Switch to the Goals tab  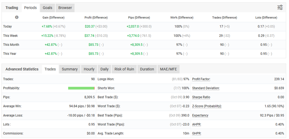(x=47, y=8)
